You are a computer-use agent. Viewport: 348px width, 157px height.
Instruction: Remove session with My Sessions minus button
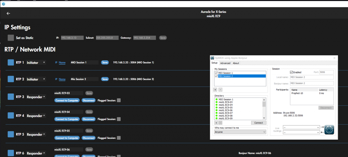click(x=220, y=90)
